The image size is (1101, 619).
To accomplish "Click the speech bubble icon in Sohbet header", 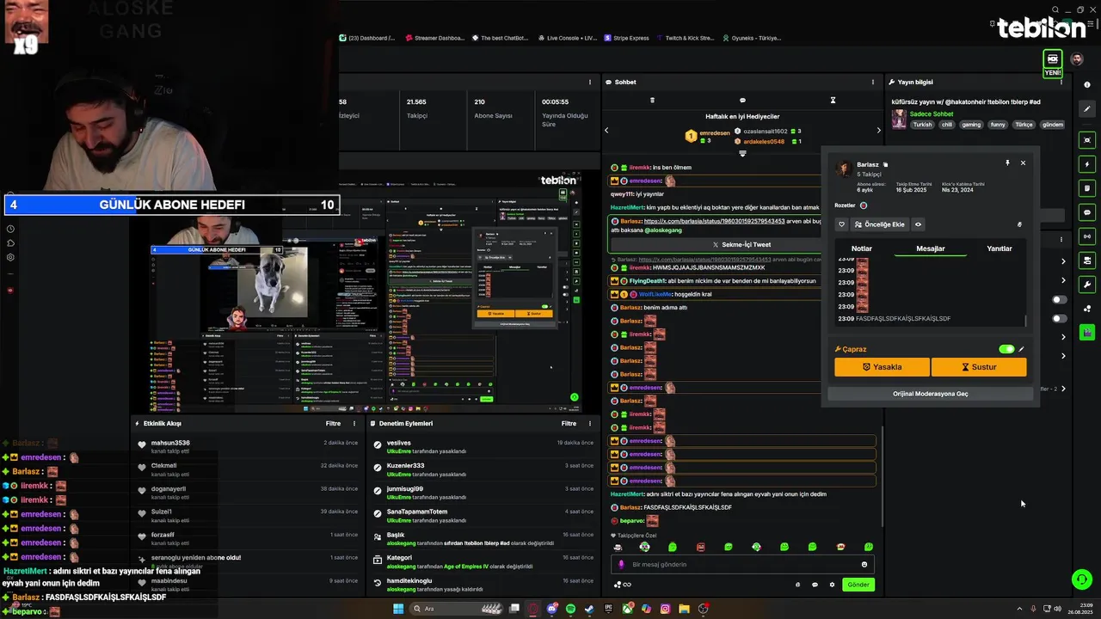I will point(742,101).
